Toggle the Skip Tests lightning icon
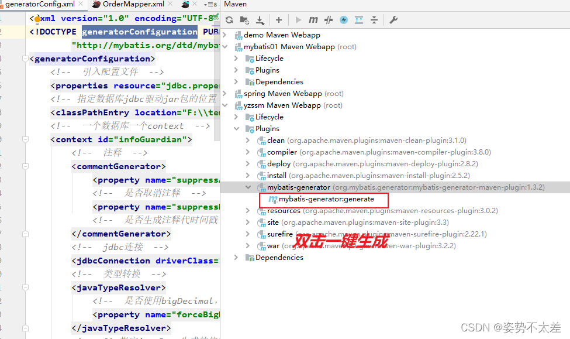 pos(344,20)
